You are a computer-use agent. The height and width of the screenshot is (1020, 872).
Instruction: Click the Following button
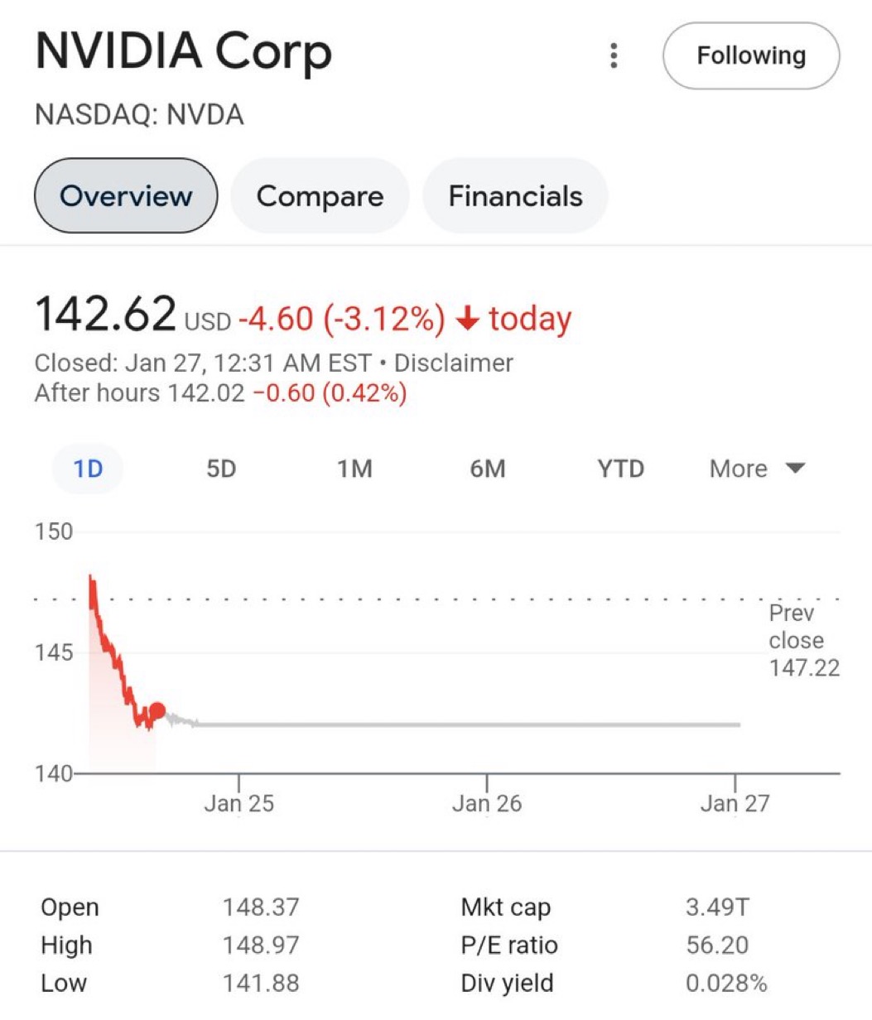click(751, 55)
